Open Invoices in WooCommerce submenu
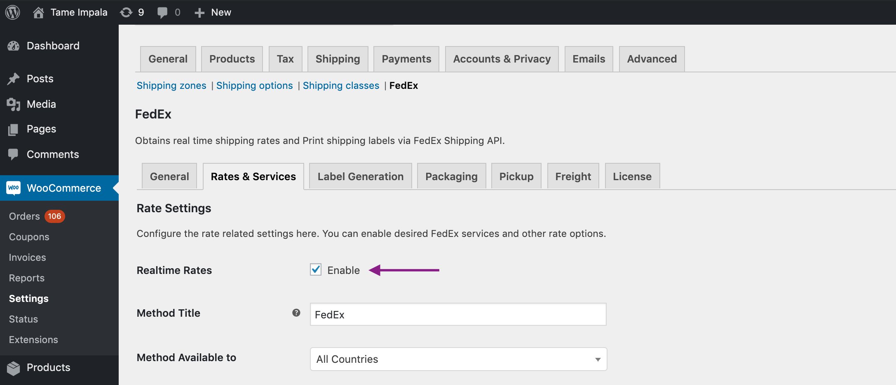This screenshot has width=896, height=385. point(27,257)
